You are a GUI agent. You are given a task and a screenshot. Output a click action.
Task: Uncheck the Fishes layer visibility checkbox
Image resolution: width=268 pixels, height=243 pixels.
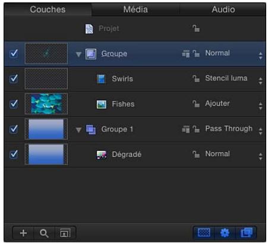14,104
